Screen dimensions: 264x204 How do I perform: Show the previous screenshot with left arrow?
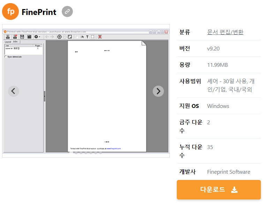point(14,91)
